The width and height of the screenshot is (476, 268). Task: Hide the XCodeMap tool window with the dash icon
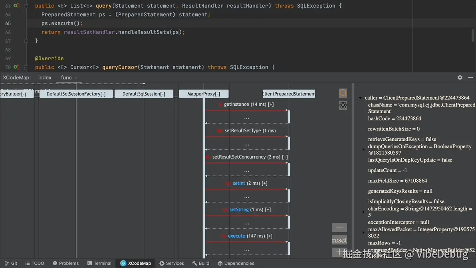tap(470, 78)
